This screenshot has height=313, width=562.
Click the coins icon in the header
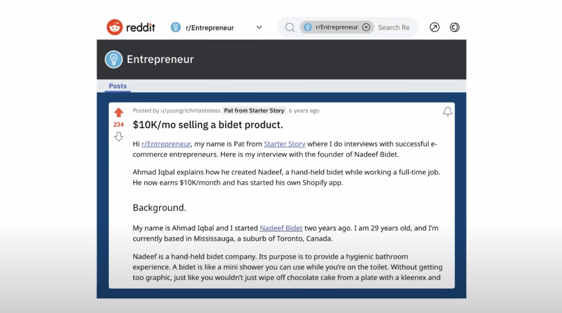pyautogui.click(x=455, y=27)
